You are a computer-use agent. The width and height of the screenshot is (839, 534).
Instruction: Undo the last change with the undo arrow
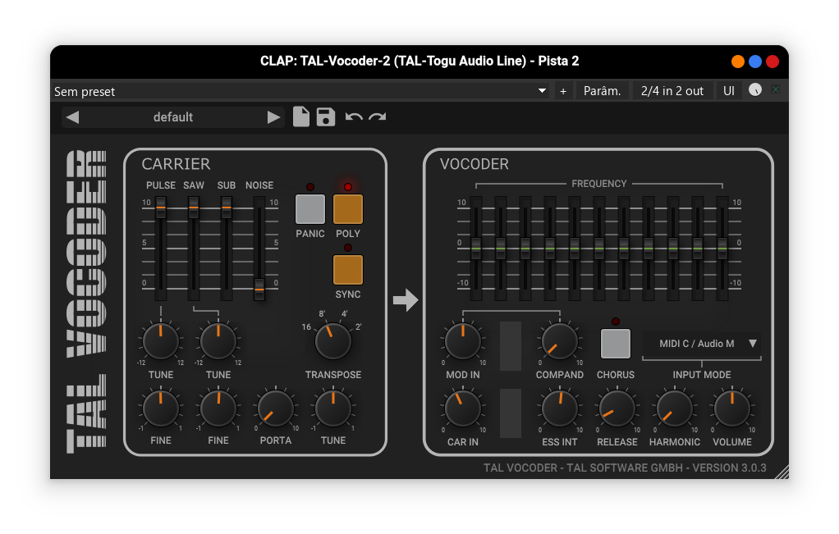pyautogui.click(x=352, y=116)
